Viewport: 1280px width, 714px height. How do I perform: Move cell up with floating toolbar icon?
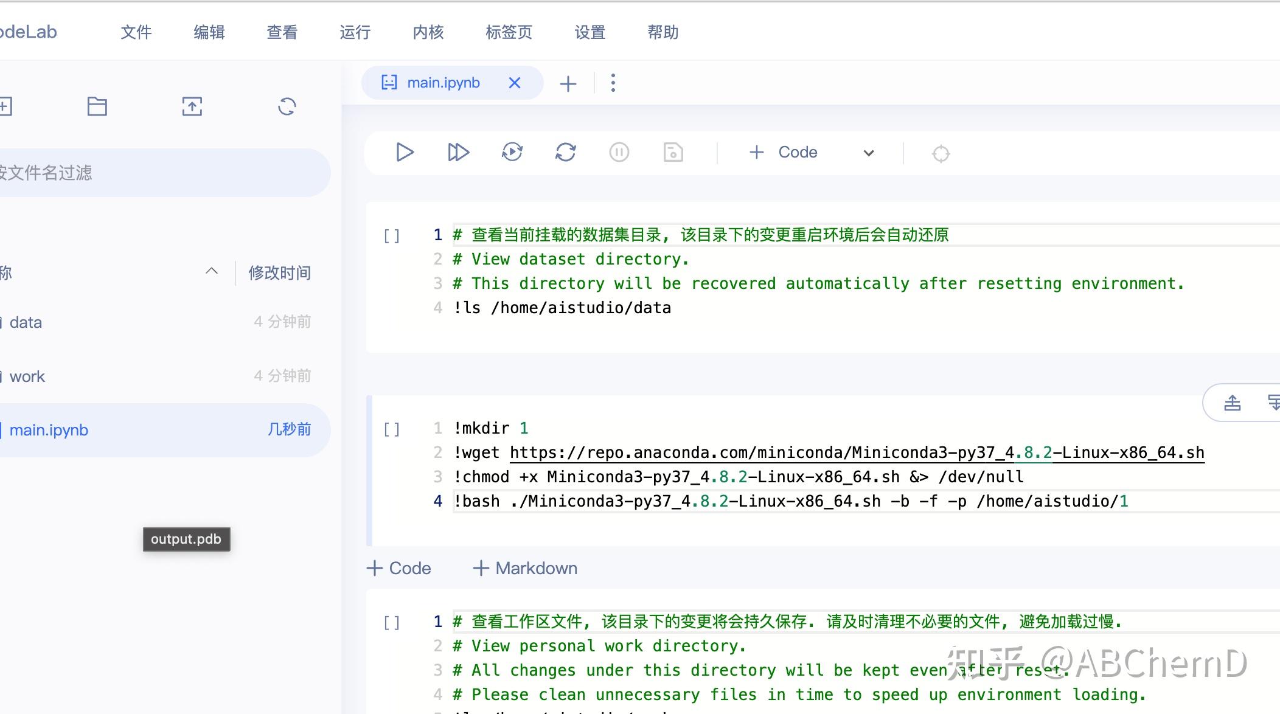pyautogui.click(x=1233, y=403)
